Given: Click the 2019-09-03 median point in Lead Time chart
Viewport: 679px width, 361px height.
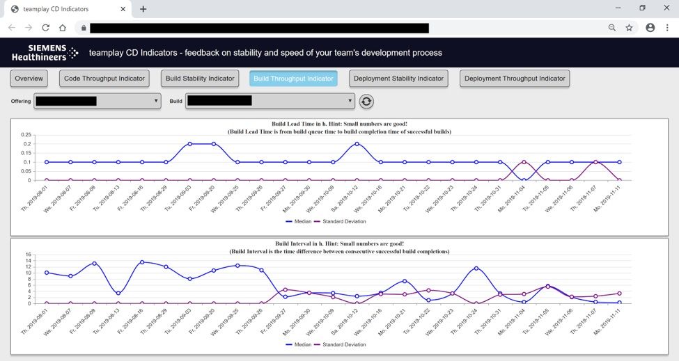Looking at the screenshot, I should tap(189, 144).
